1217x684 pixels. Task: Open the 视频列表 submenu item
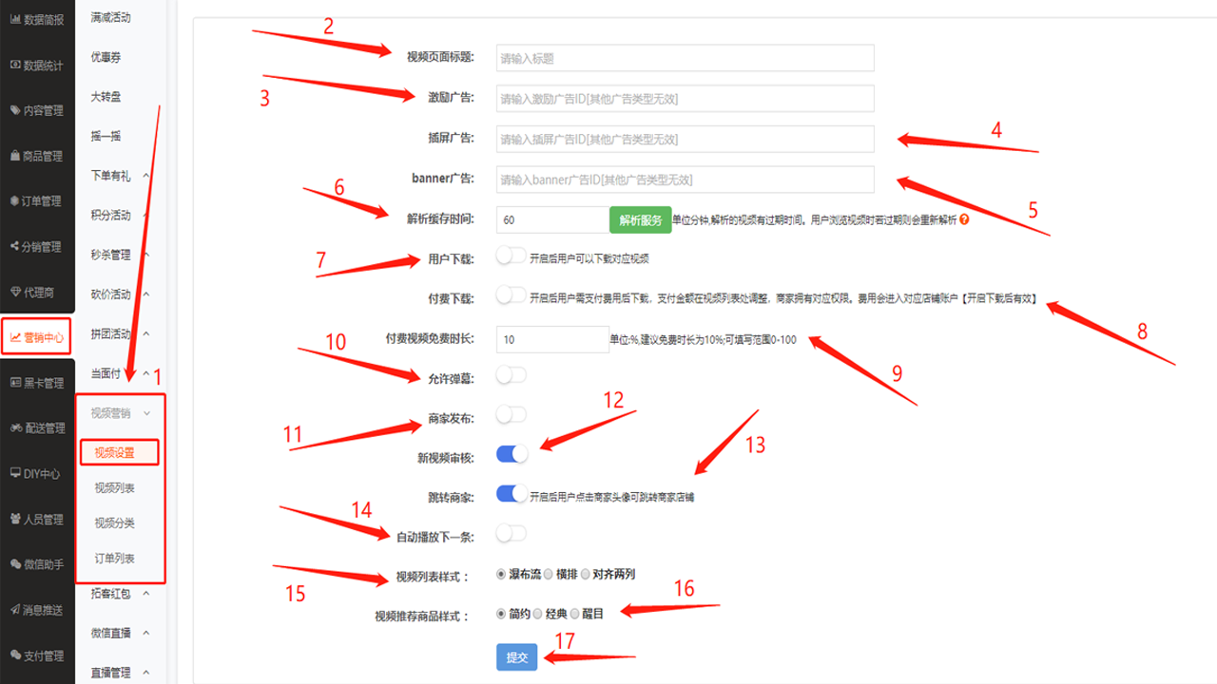pos(114,488)
